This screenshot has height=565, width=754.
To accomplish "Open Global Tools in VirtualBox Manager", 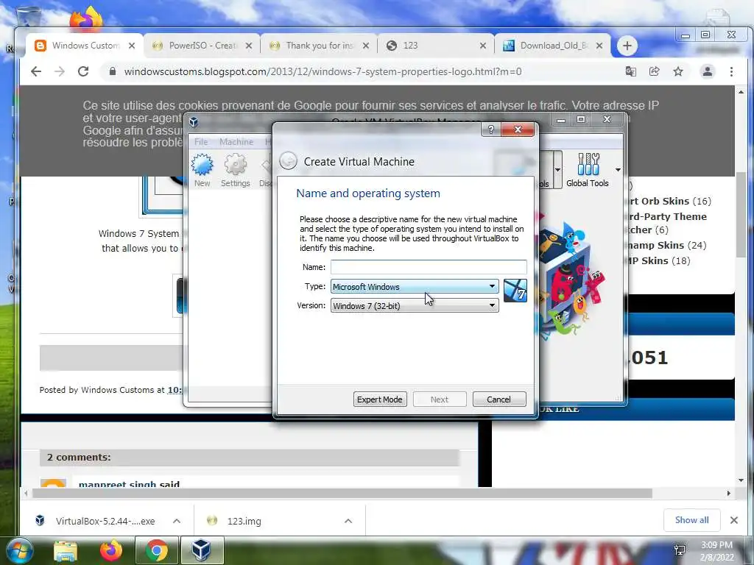I will click(x=587, y=170).
